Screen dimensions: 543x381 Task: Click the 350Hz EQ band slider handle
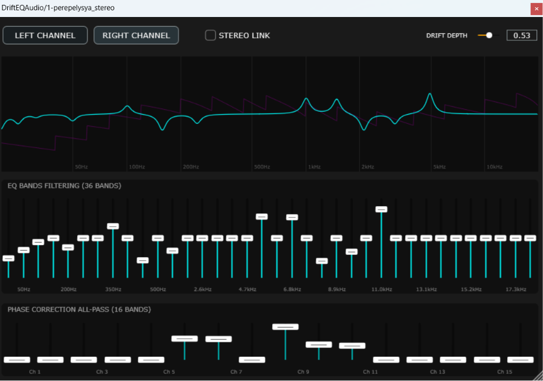[113, 226]
